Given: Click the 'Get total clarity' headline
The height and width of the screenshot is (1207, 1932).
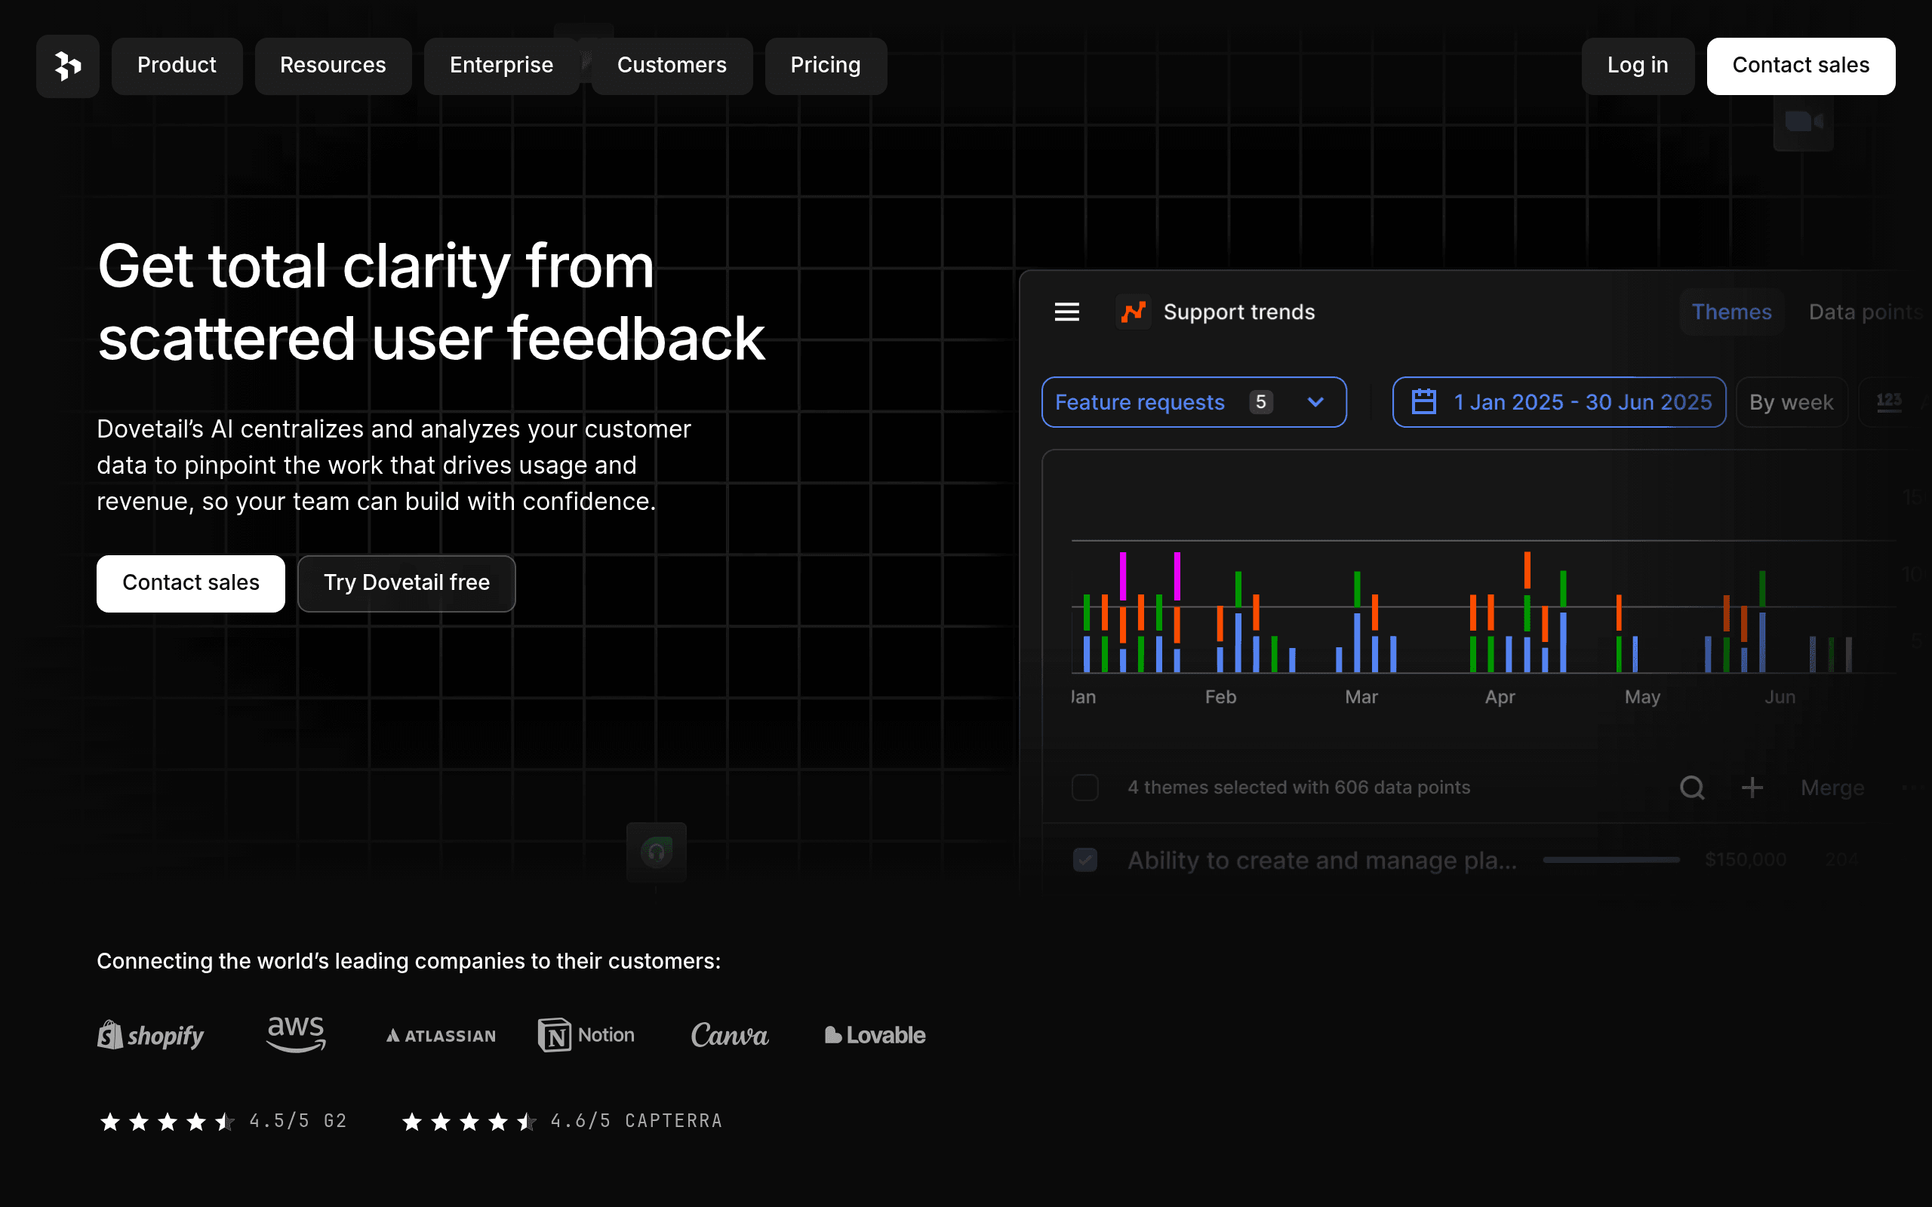Looking at the screenshot, I should (x=431, y=302).
